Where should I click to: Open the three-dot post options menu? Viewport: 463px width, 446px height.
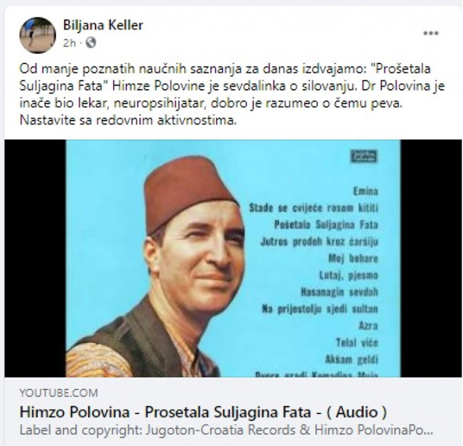[431, 33]
